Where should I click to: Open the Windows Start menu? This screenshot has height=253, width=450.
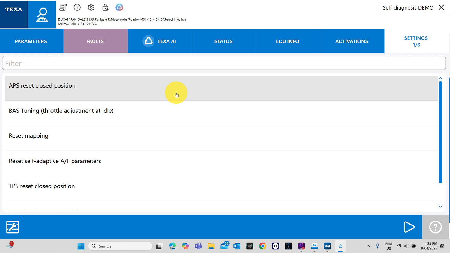[x=81, y=246]
